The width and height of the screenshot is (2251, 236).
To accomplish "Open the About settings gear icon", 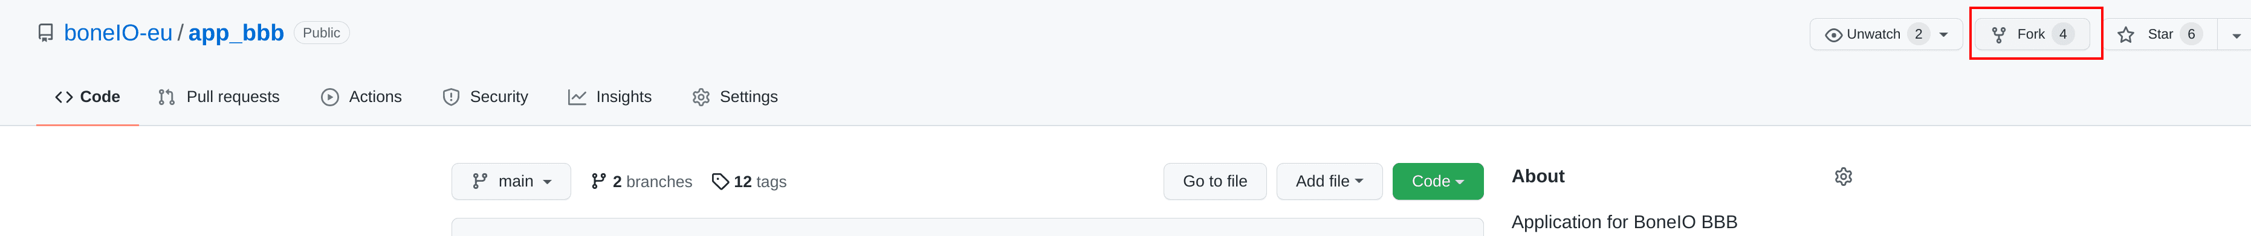I will tap(1843, 177).
